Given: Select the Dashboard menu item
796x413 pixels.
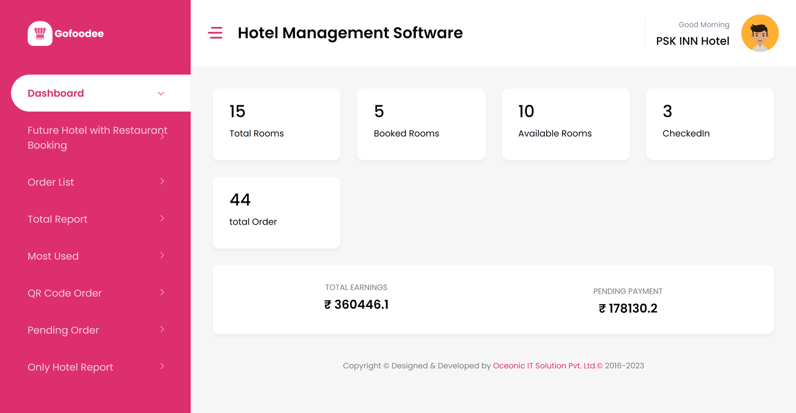Looking at the screenshot, I should (x=101, y=93).
